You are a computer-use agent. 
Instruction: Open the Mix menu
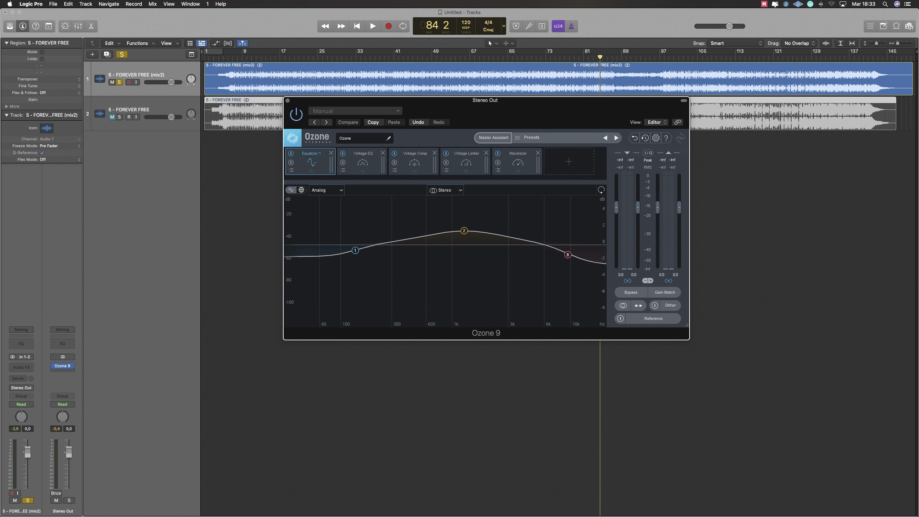(x=152, y=4)
